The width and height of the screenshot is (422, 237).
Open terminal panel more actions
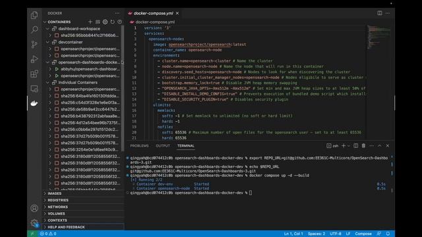pyautogui.click(x=372, y=145)
